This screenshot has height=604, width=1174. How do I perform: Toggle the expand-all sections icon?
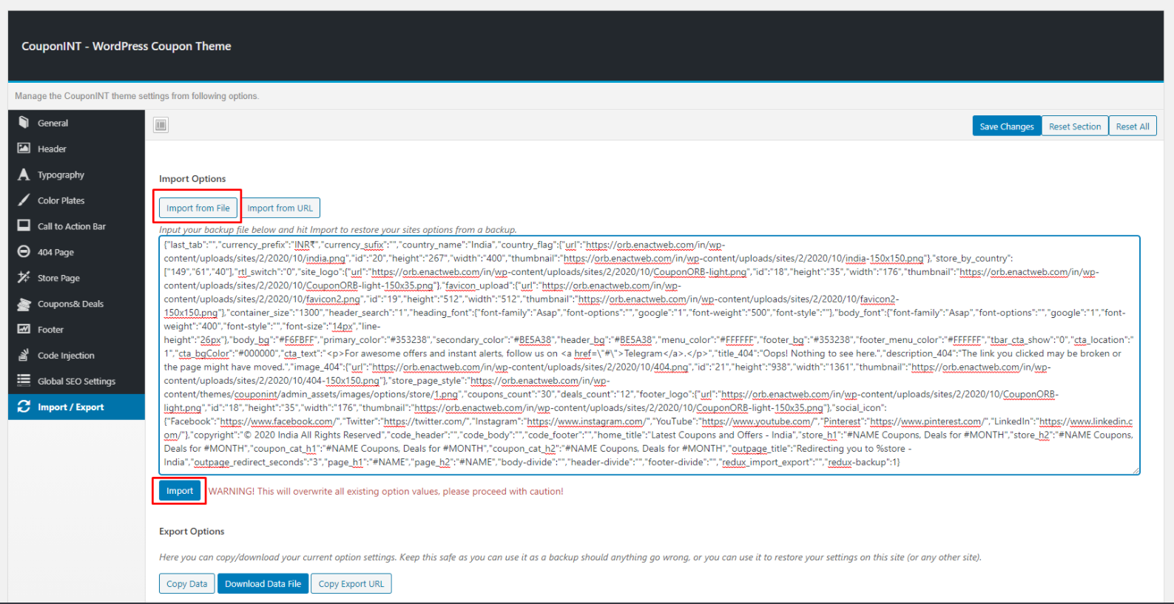pyautogui.click(x=161, y=125)
